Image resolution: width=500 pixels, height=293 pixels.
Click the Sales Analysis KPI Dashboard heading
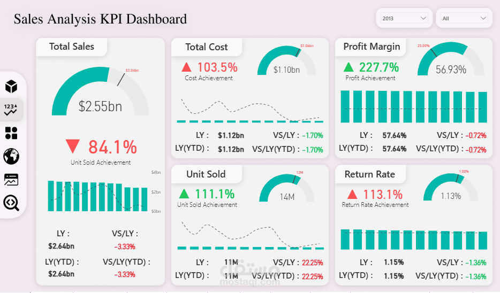pos(100,19)
